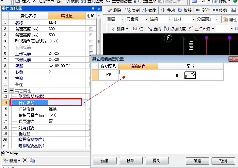
Task: Select the 其它箍筋 property row
Action: (46, 103)
